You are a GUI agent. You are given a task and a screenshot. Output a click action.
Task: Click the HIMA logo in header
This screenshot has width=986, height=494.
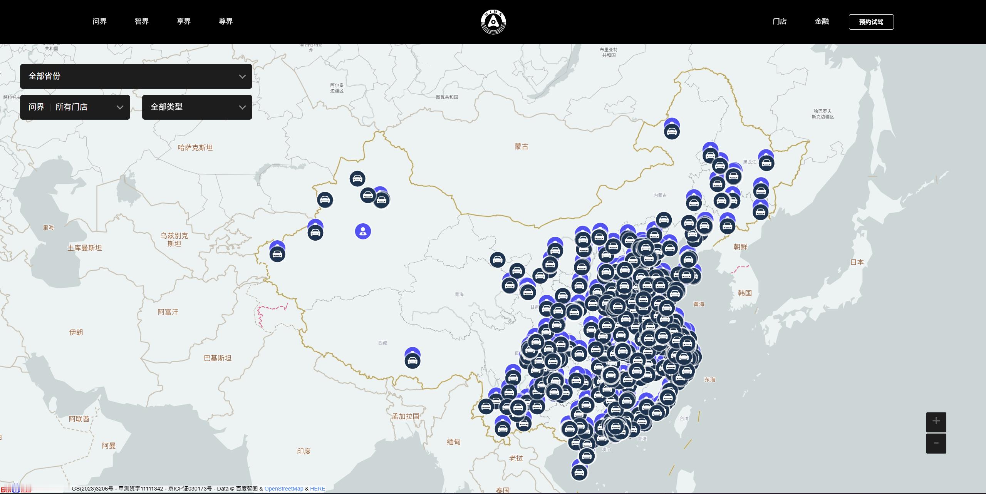[493, 22]
